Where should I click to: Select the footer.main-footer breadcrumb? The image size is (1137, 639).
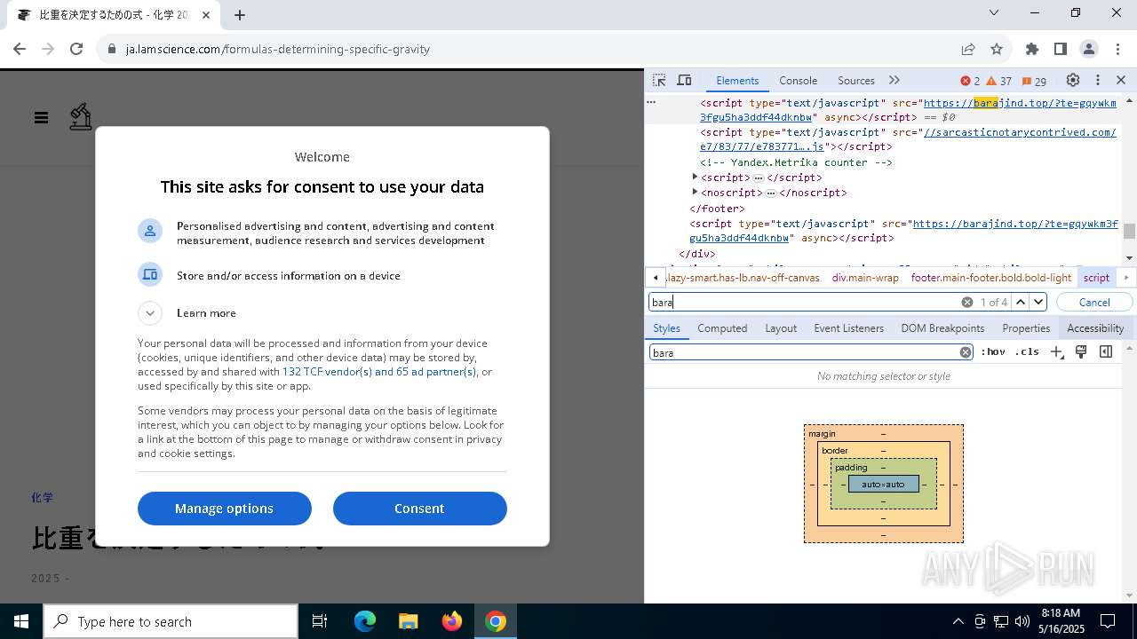(x=991, y=278)
